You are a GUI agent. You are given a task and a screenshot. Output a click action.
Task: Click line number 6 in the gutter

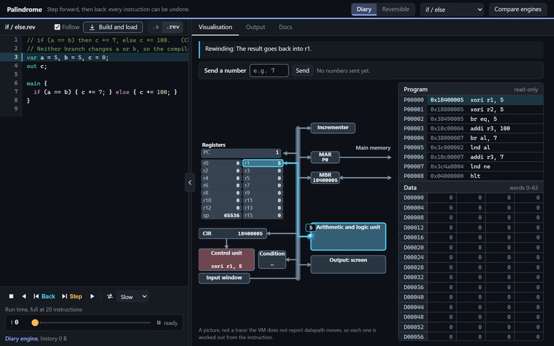[x=16, y=83]
